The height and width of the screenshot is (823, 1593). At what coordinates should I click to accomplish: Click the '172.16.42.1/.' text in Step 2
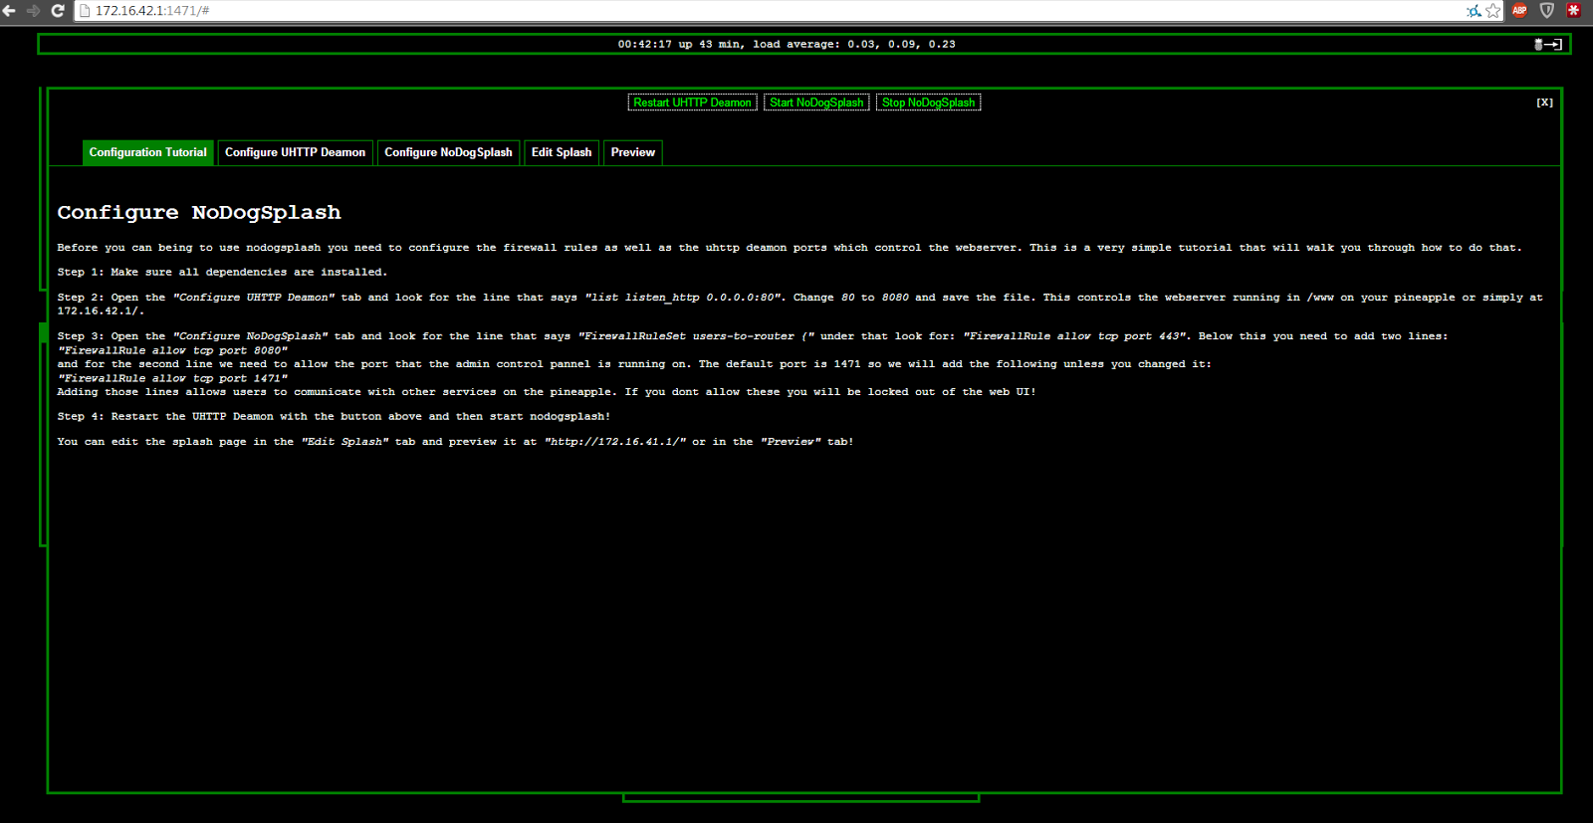101,310
